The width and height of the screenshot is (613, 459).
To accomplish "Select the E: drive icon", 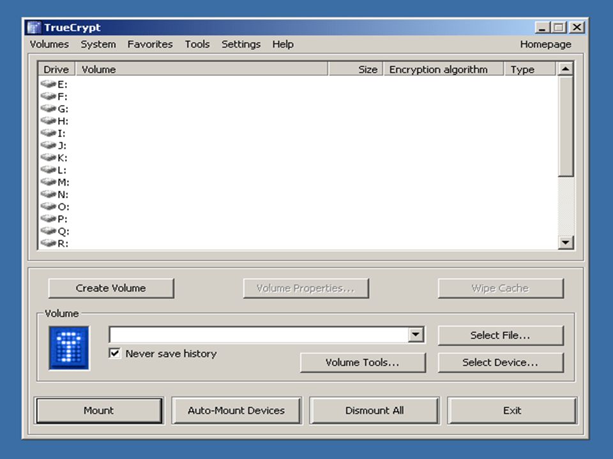I will [x=49, y=84].
